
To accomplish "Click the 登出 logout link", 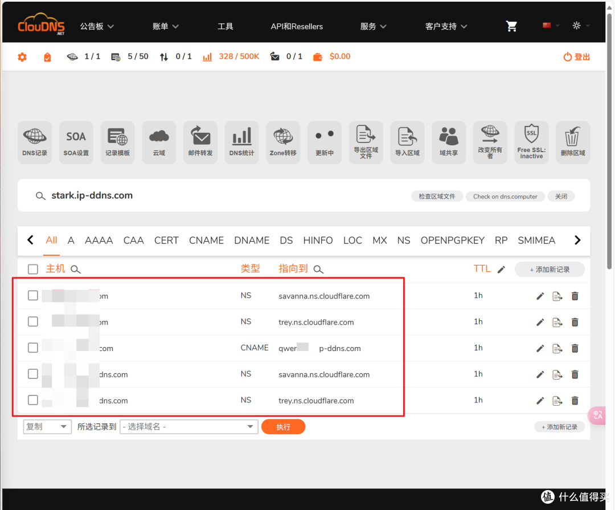I will (576, 57).
